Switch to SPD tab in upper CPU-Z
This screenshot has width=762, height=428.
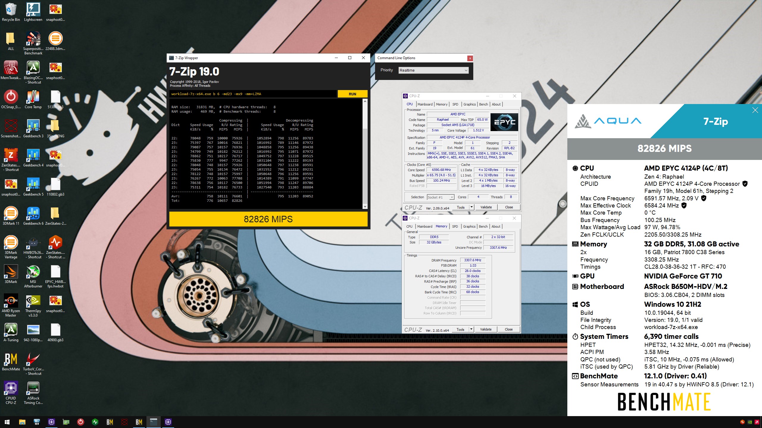tap(455, 104)
